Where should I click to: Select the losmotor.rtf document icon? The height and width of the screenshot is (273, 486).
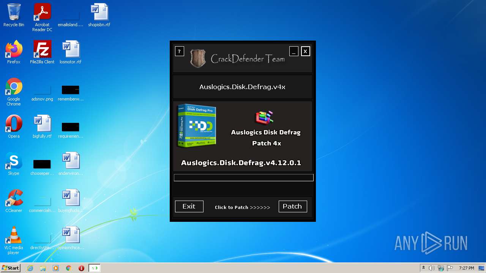(71, 52)
